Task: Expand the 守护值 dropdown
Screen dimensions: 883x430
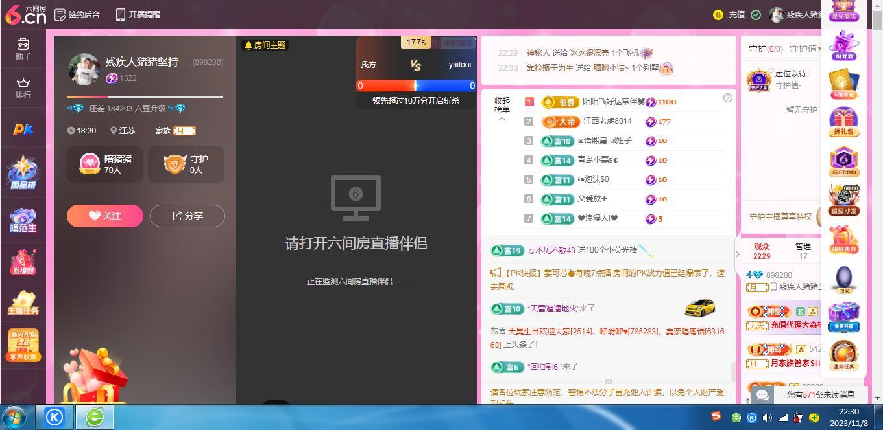Action: [804, 48]
